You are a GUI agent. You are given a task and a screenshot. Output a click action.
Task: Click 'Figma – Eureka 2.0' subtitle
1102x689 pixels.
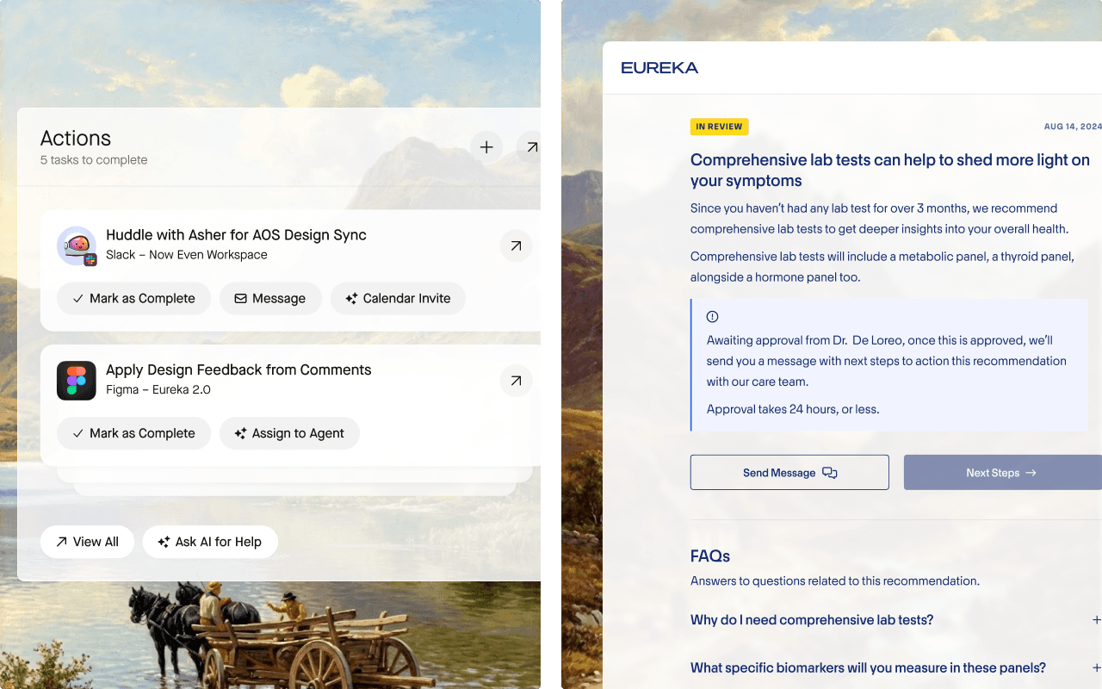coord(158,390)
